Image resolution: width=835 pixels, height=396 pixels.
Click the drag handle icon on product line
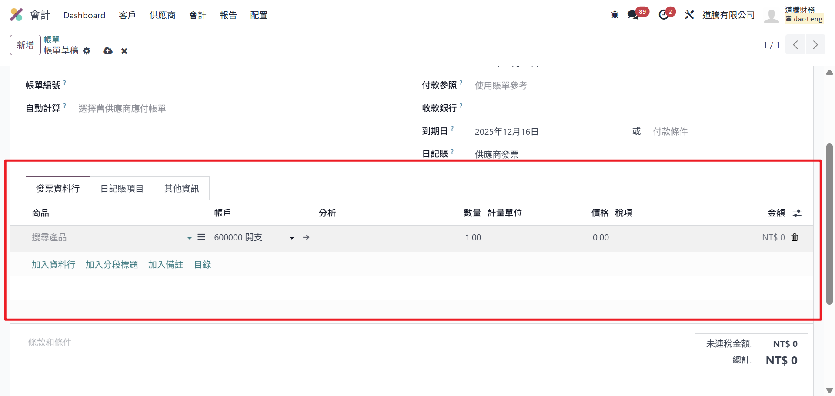[x=201, y=237]
